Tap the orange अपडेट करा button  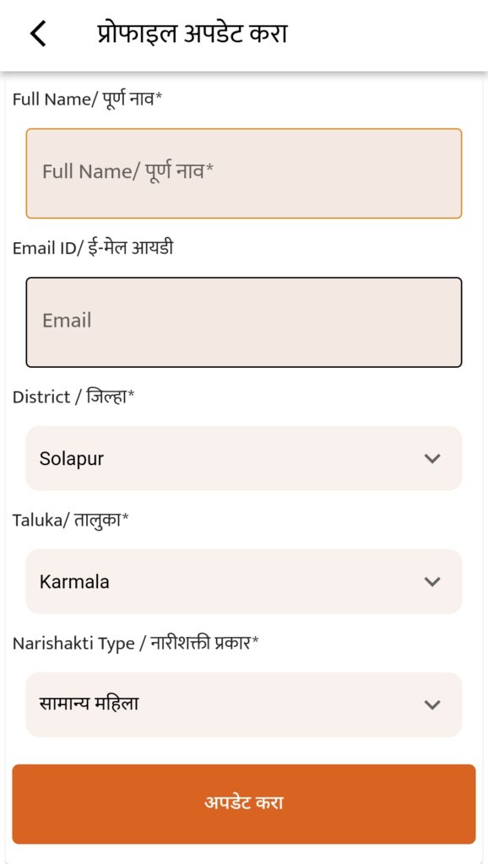pyautogui.click(x=244, y=804)
